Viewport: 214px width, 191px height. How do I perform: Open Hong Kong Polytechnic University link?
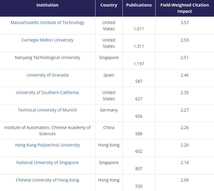[47, 145]
